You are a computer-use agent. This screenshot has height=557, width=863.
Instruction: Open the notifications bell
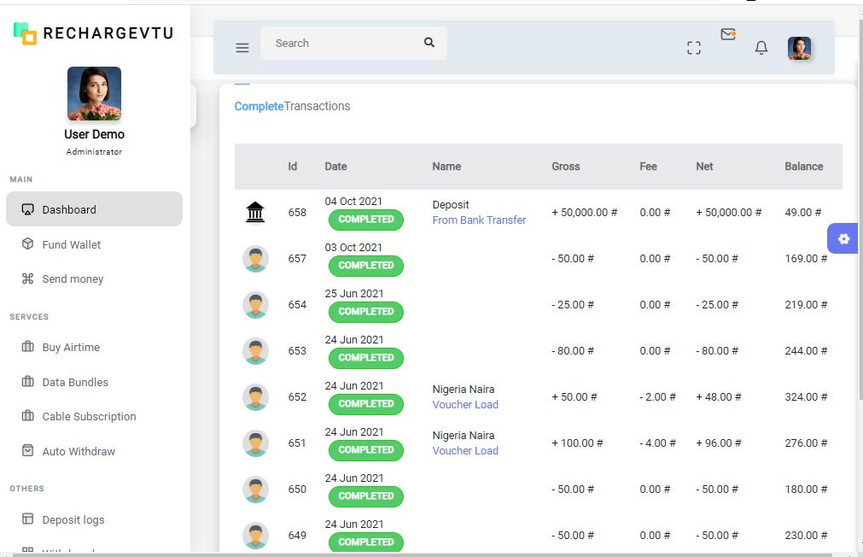click(761, 48)
